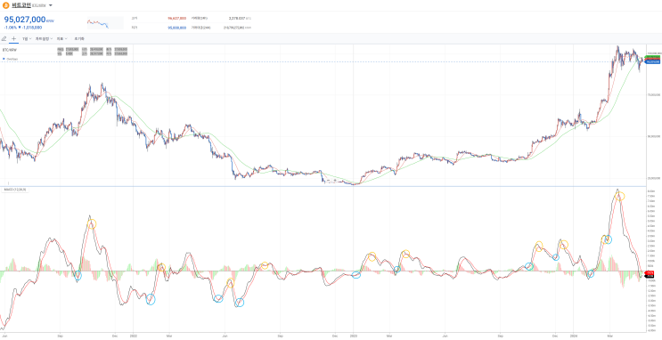Open the 1일 time interval dropdown
Screen dimensions: 662x340
27,38
